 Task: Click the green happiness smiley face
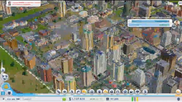point(64,99)
